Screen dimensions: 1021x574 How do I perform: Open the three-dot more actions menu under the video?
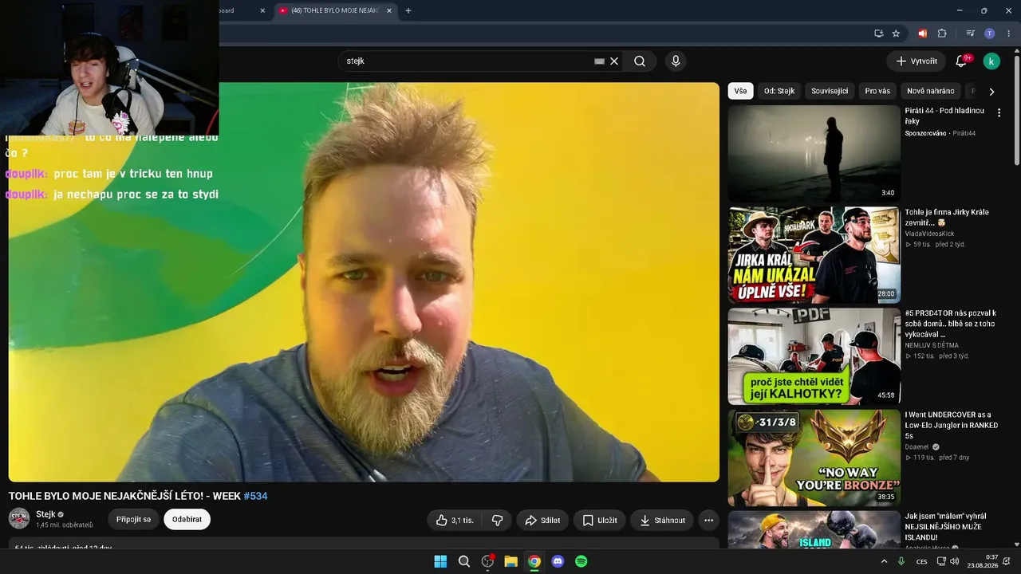pyautogui.click(x=708, y=521)
